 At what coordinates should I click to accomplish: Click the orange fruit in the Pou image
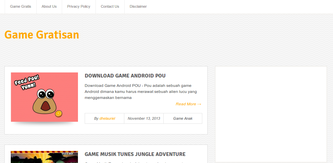point(58,114)
